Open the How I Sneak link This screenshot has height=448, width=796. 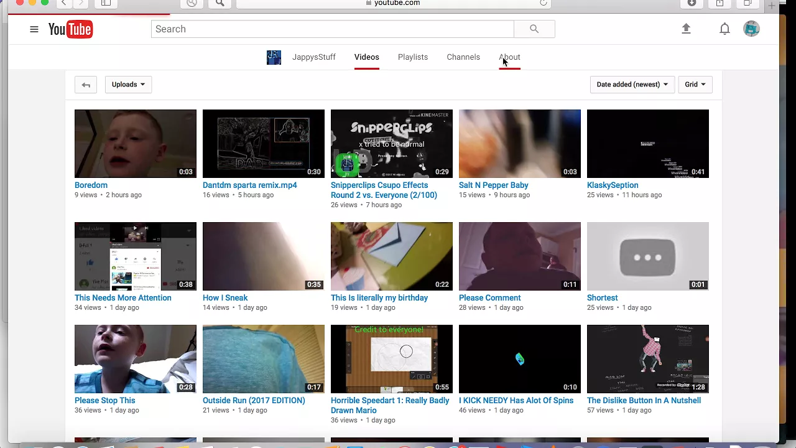pos(225,298)
